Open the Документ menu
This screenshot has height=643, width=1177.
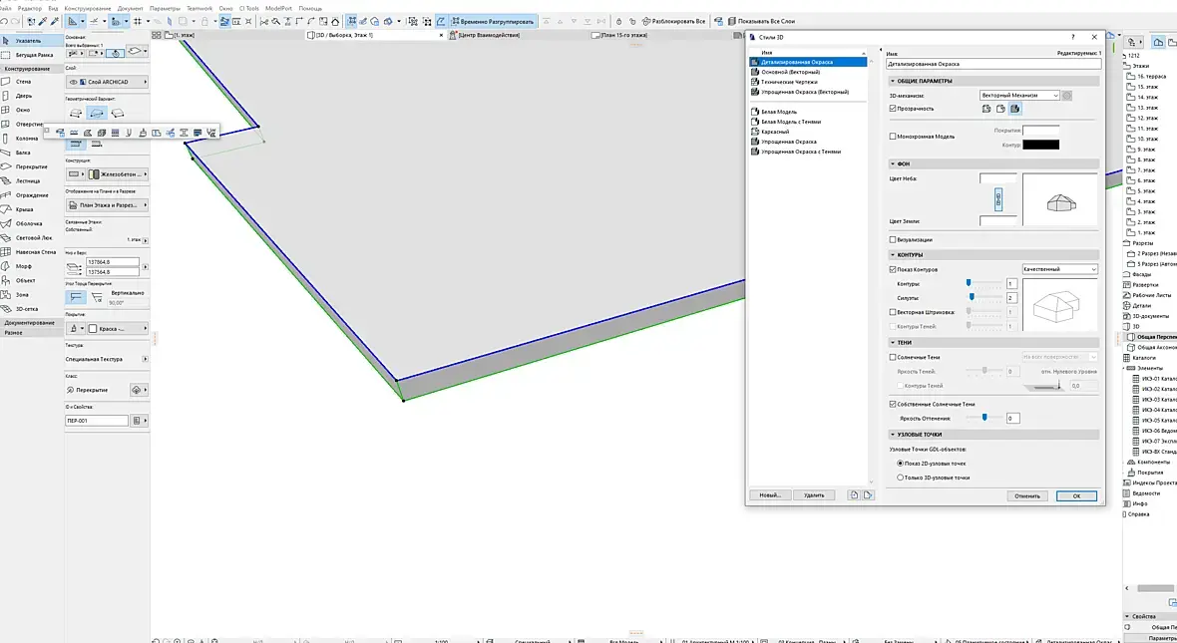pos(130,8)
